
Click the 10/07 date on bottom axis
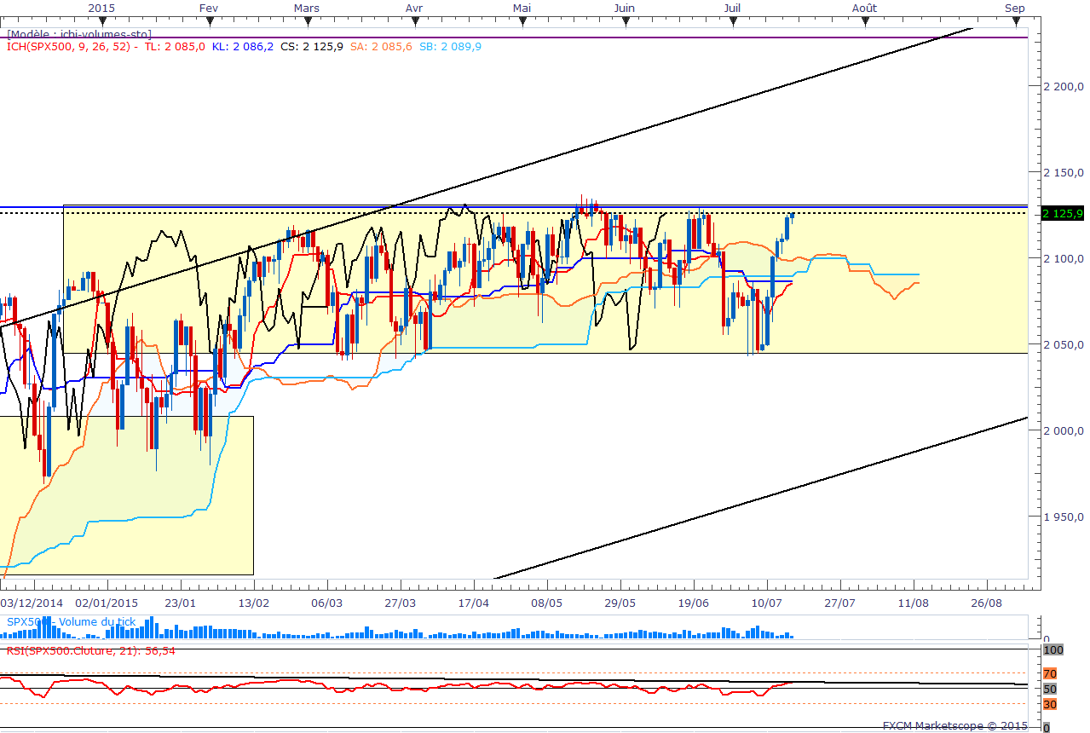coord(767,603)
